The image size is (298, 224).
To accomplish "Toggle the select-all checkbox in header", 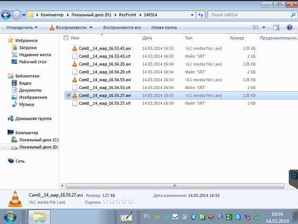I will click(x=66, y=38).
